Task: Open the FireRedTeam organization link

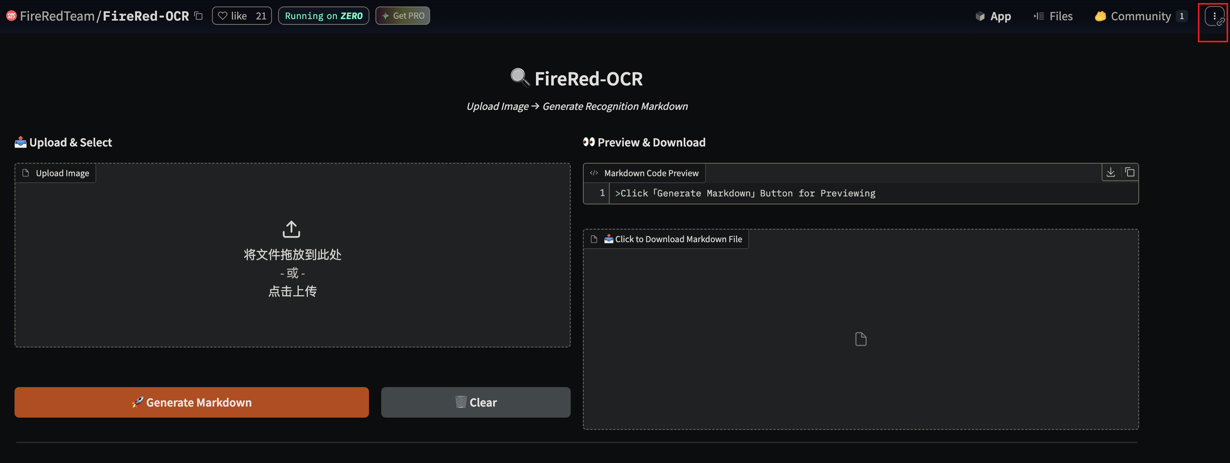Action: [x=57, y=16]
